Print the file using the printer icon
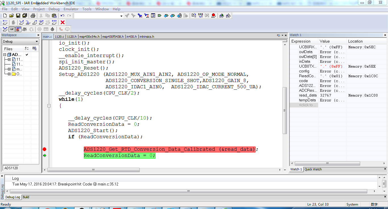 [33, 16]
